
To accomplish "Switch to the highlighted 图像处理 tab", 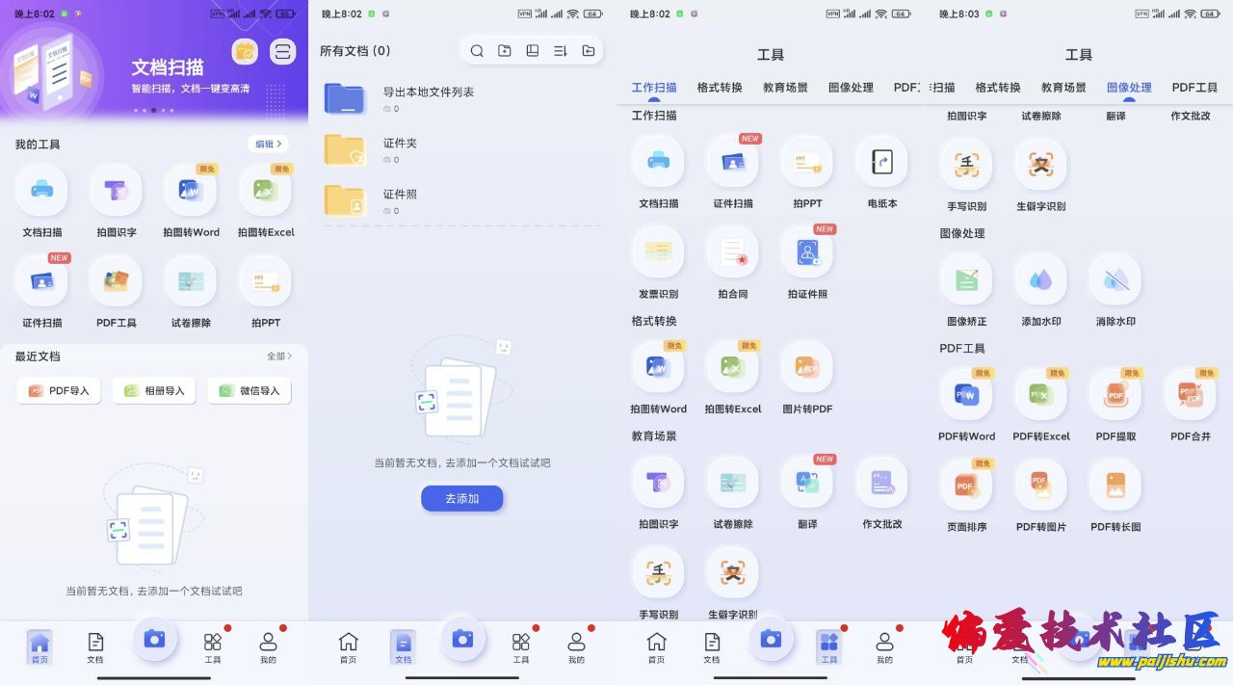I will pos(1129,88).
